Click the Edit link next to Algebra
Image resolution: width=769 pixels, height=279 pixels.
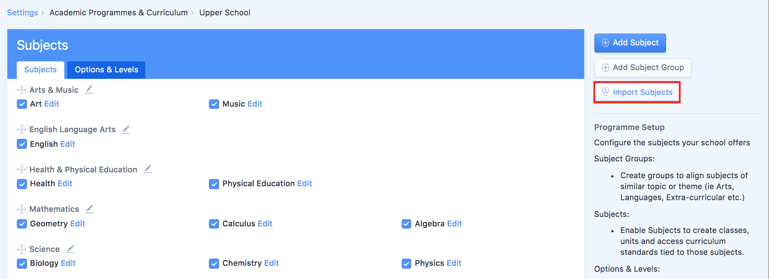click(454, 223)
